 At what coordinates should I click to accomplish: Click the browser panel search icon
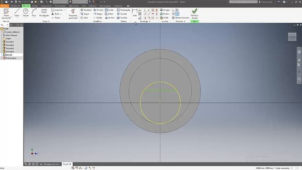click(18, 25)
